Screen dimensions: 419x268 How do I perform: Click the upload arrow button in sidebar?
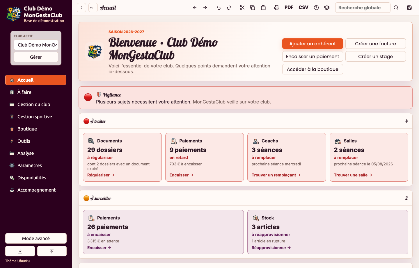[x=52, y=251]
